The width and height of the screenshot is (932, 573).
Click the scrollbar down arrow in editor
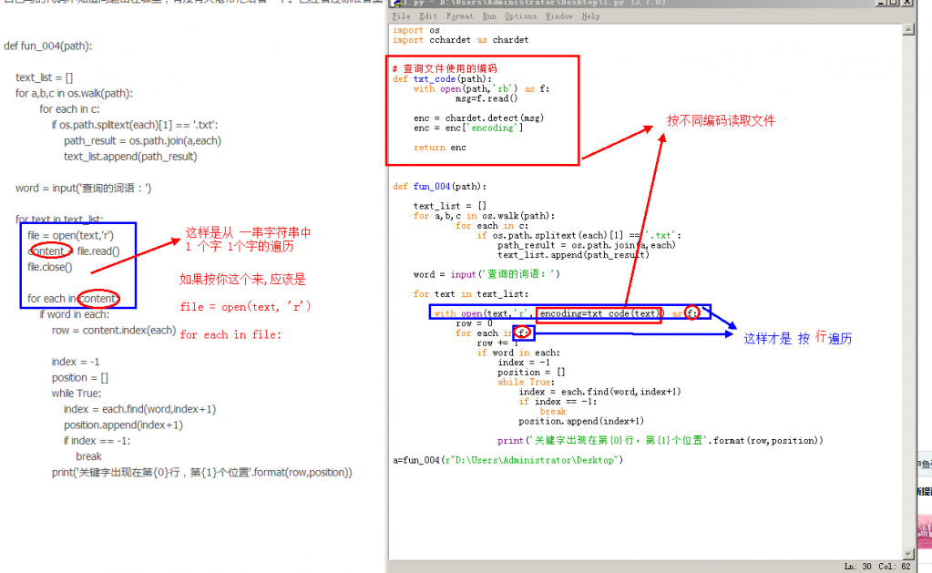click(908, 552)
